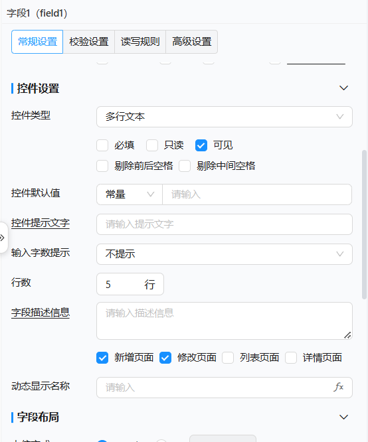Switch to the 读写规则 tab
This screenshot has height=442, width=368.
(x=140, y=42)
